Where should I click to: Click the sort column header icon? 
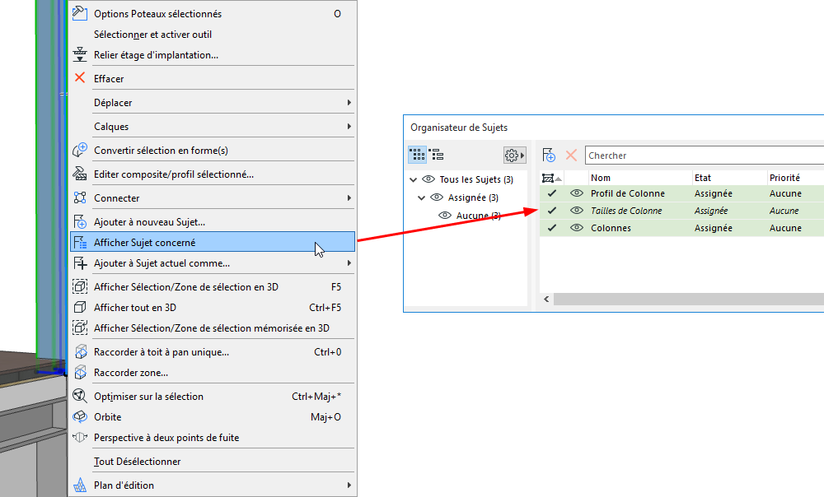pyautogui.click(x=551, y=179)
